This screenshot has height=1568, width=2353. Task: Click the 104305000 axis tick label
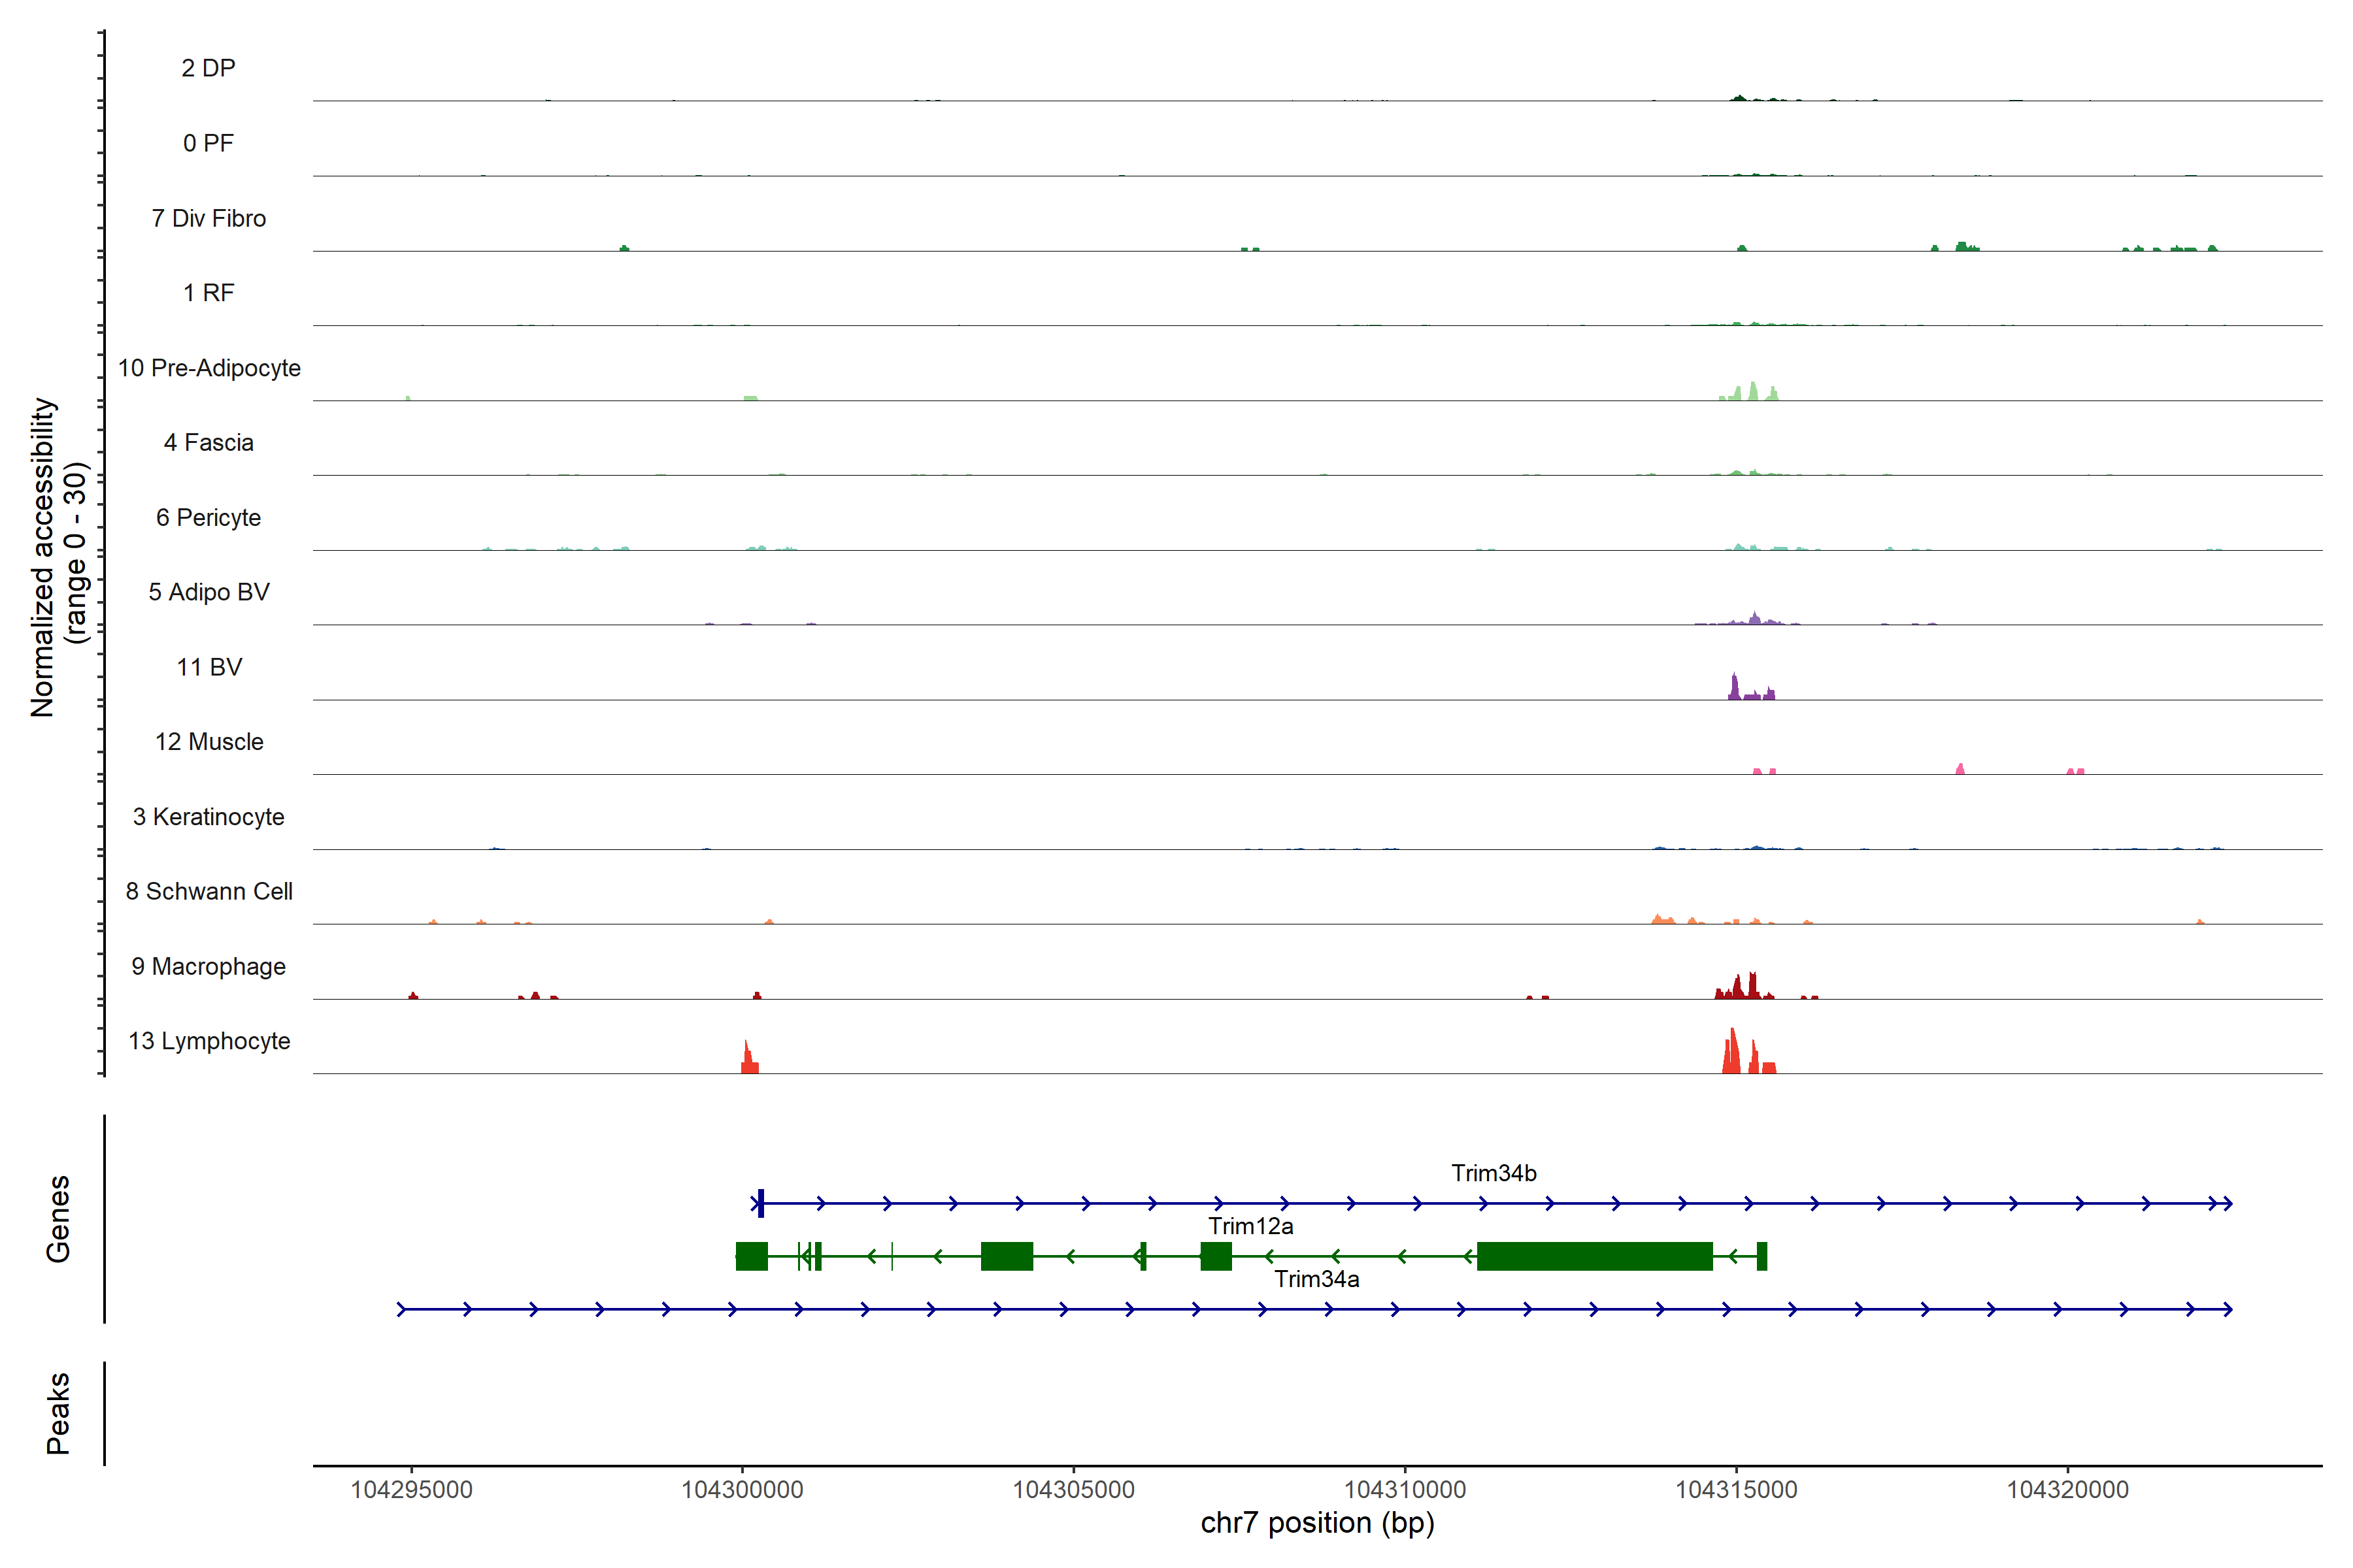click(1073, 1489)
